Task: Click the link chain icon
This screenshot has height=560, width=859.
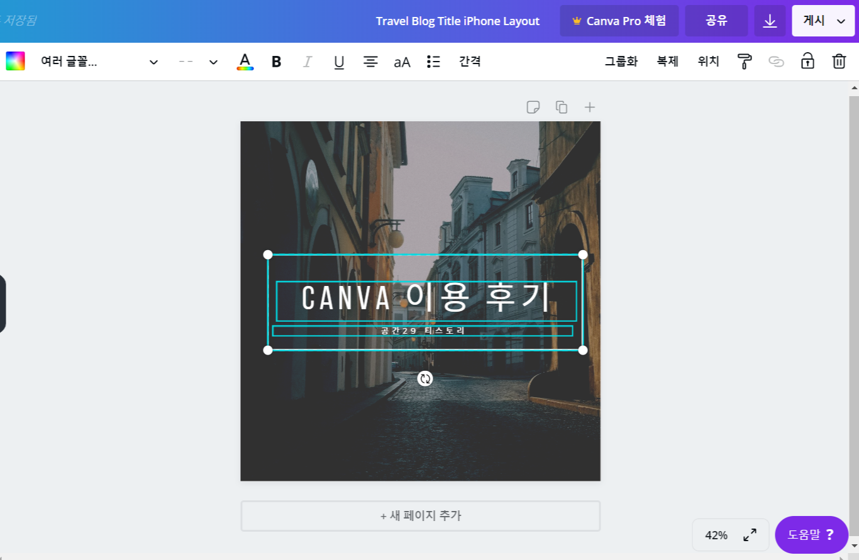Action: (777, 62)
